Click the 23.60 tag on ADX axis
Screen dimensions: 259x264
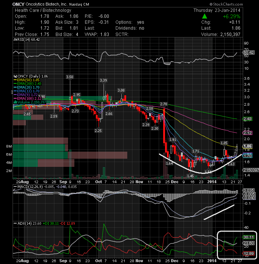(249, 243)
